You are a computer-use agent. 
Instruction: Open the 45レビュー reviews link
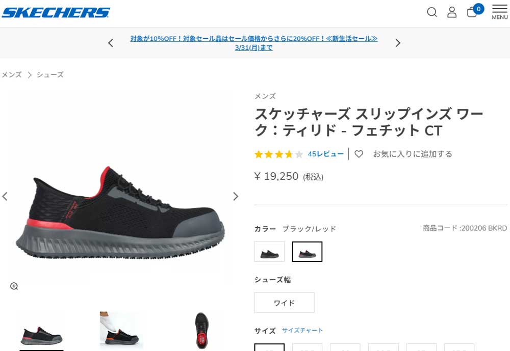pyautogui.click(x=325, y=154)
